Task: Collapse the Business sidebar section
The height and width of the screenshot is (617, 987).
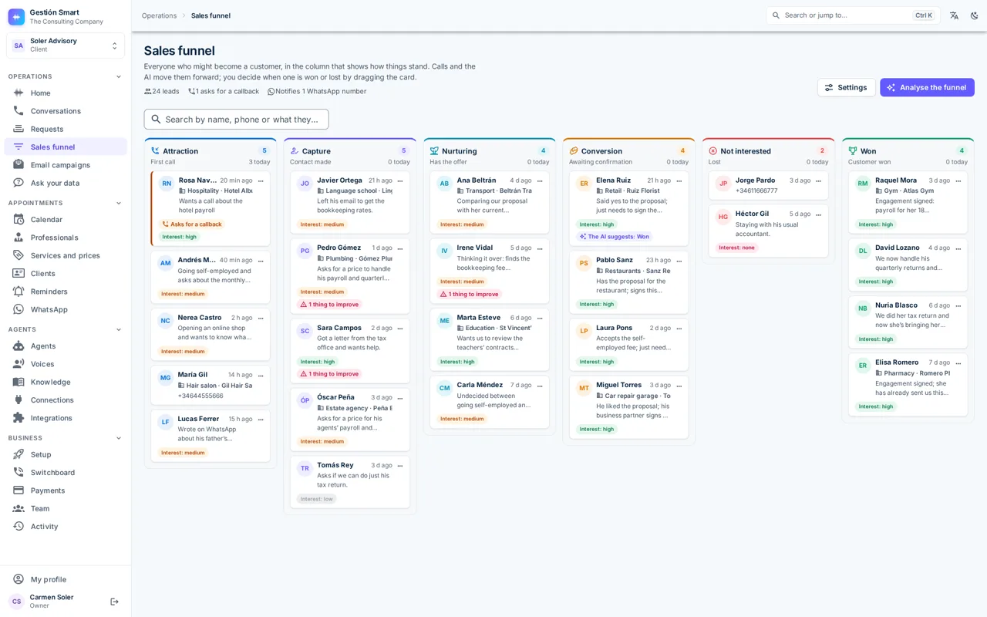Action: (x=119, y=438)
